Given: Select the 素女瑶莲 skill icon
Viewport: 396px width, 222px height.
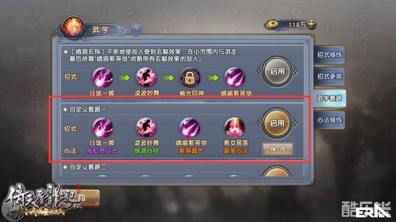Looking at the screenshot, I should [x=234, y=128].
